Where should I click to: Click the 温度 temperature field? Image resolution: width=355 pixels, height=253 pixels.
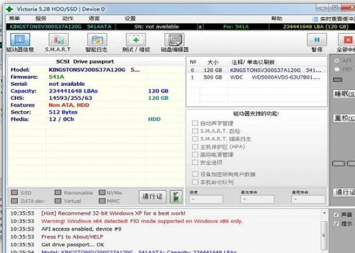[x=206, y=199]
